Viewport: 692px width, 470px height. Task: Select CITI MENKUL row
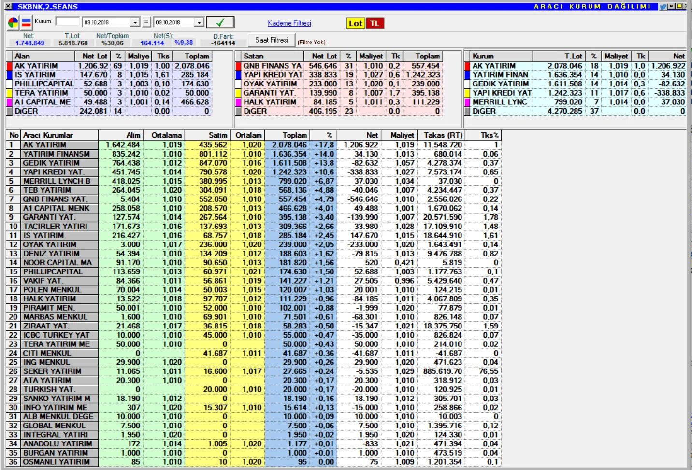pos(253,353)
